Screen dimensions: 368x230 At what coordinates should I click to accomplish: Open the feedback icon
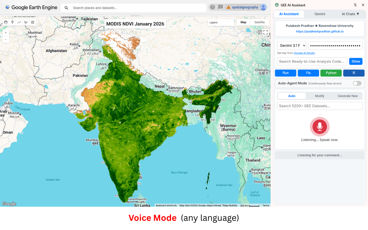pyautogui.click(x=221, y=7)
